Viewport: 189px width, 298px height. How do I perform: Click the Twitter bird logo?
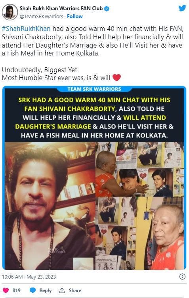click(182, 8)
